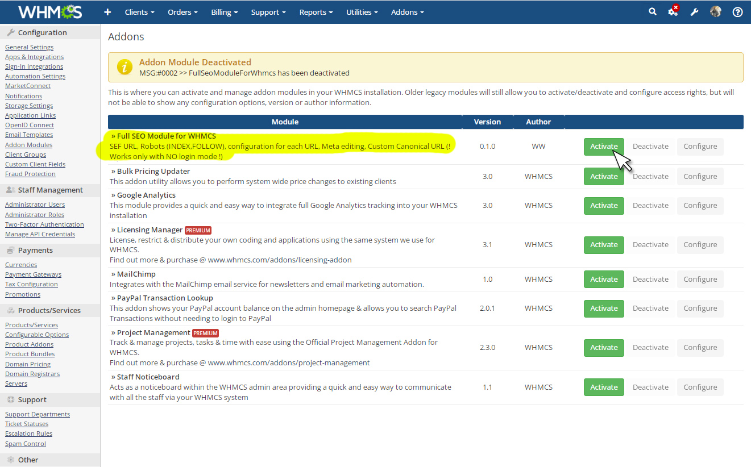Viewport: 751px width, 467px height.
Task: Open Sign-In Integrations link
Action: click(x=34, y=66)
